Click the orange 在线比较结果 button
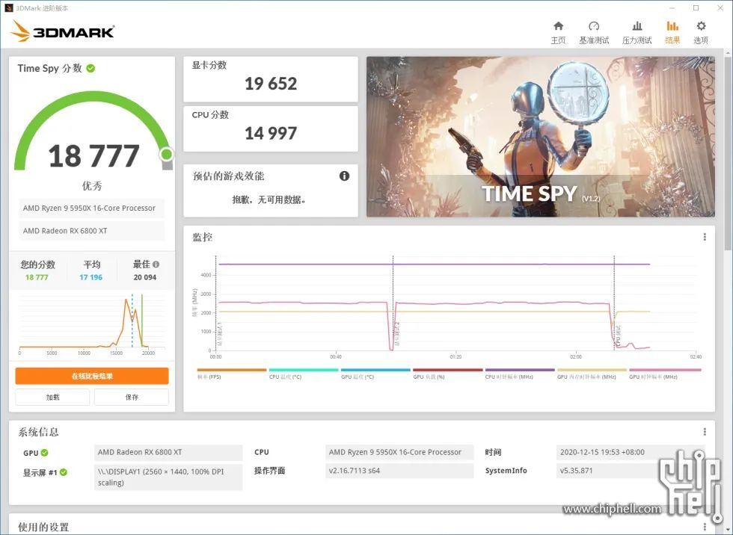The height and width of the screenshot is (535, 733). pyautogui.click(x=91, y=376)
